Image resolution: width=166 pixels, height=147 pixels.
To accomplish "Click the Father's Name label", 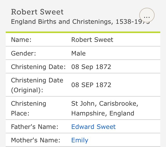I will click(x=34, y=127).
